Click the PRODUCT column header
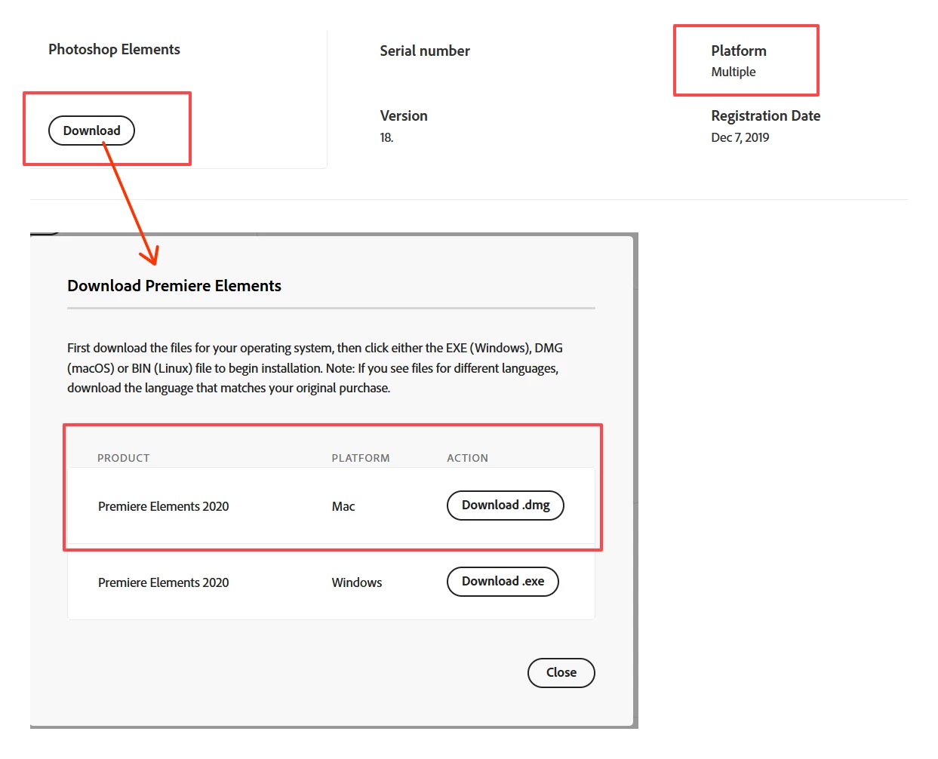This screenshot has width=938, height=759. coord(124,458)
